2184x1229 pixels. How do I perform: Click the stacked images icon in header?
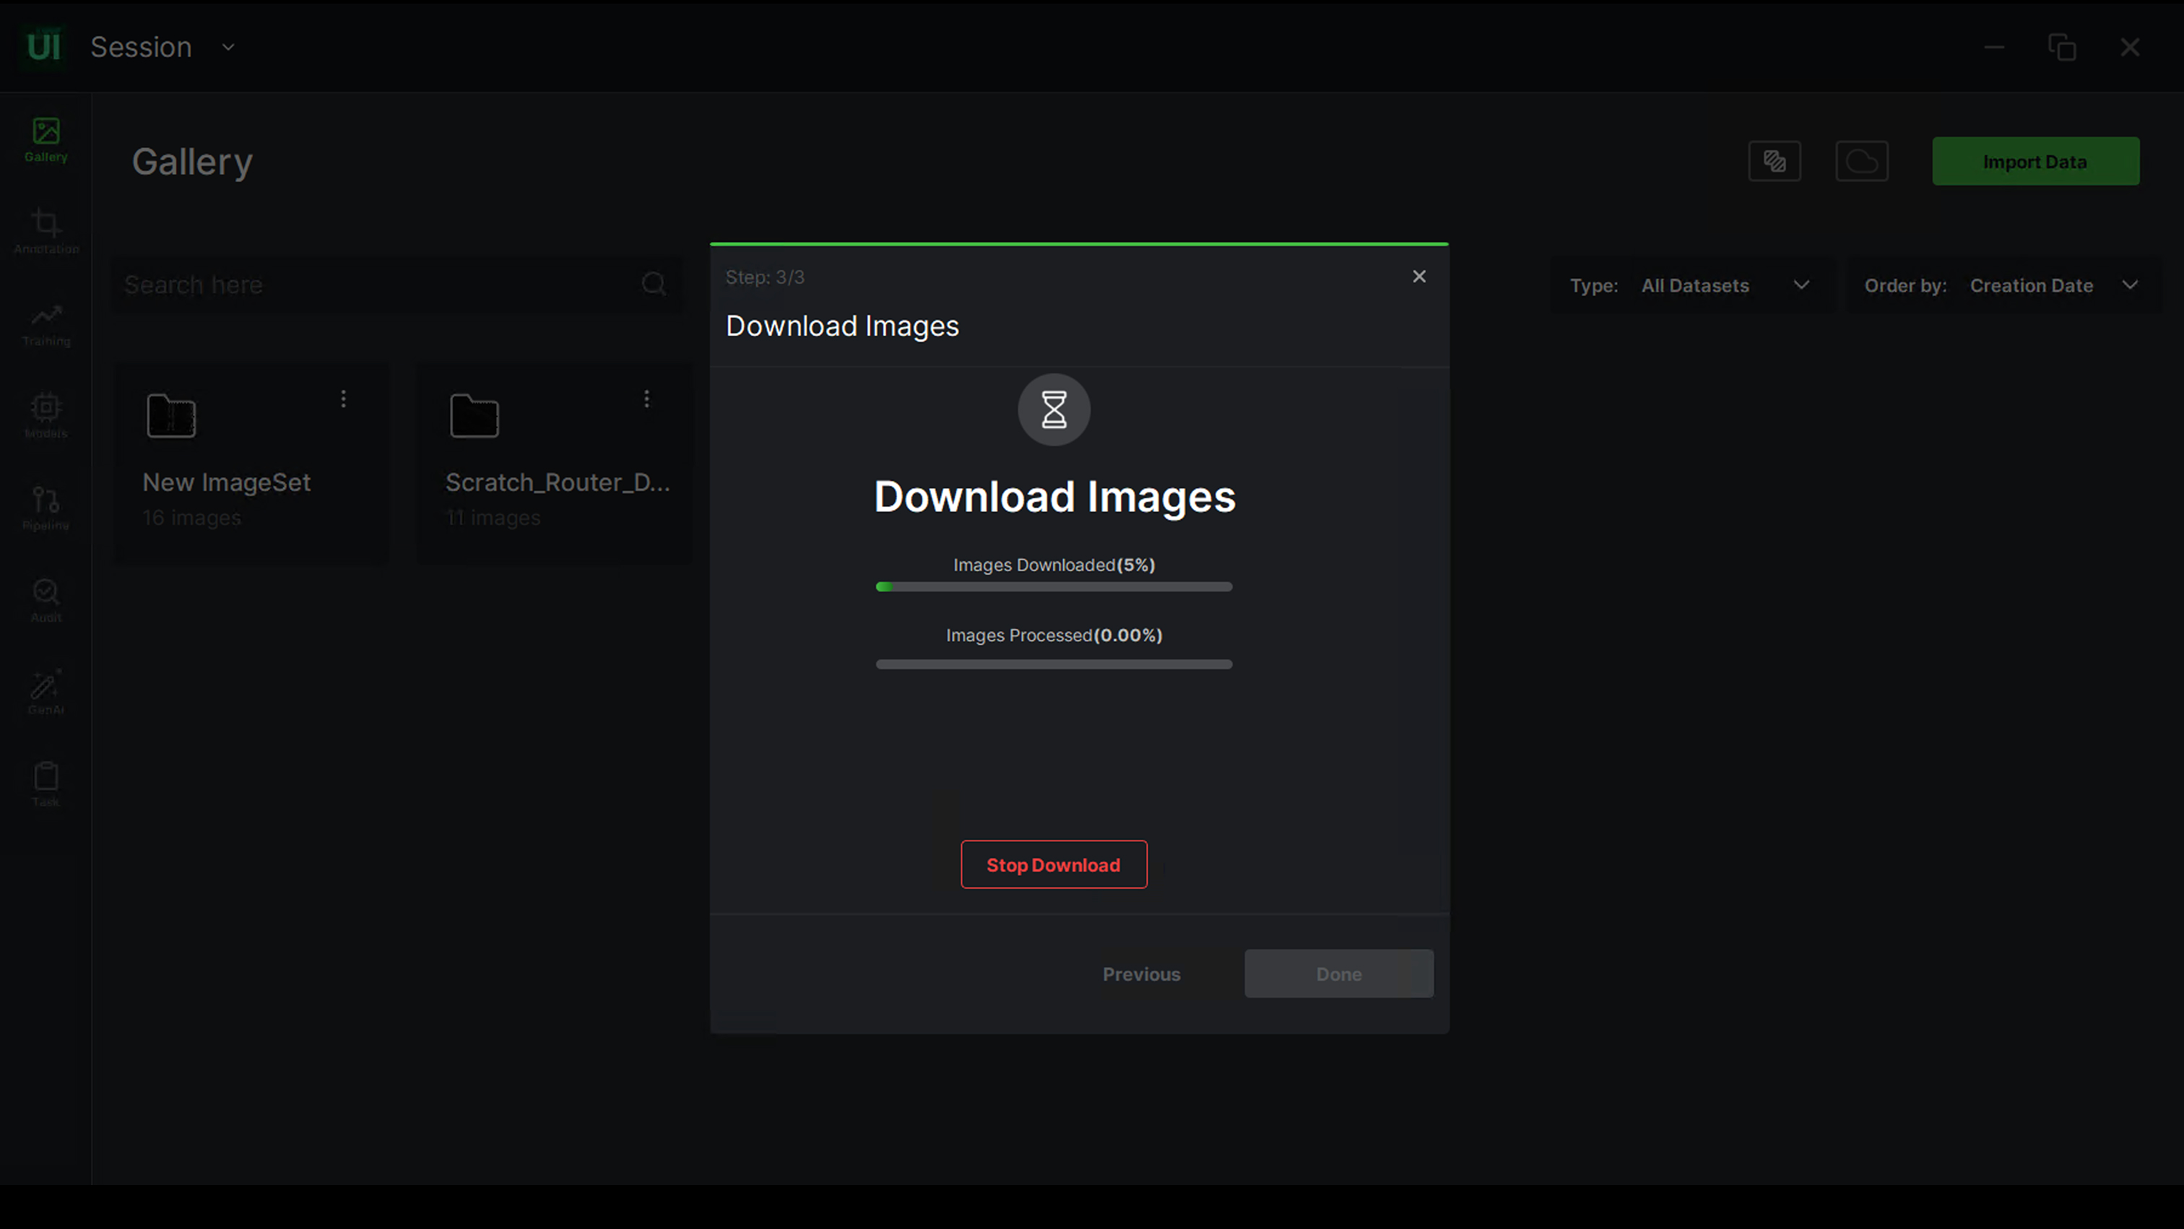coord(1774,161)
